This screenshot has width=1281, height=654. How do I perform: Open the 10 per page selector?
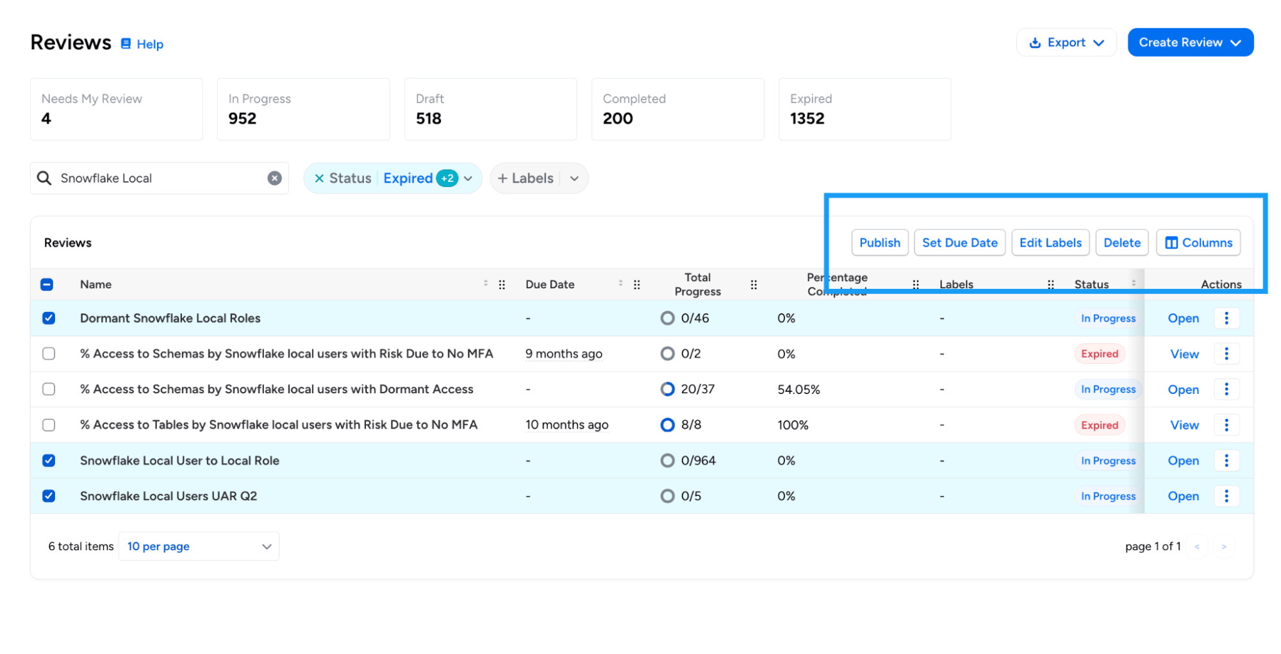(199, 546)
